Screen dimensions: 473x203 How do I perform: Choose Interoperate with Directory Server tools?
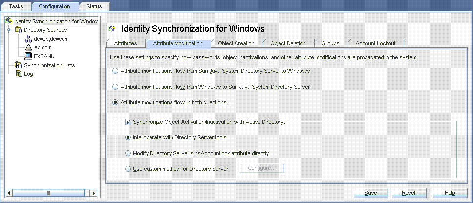tap(128, 137)
